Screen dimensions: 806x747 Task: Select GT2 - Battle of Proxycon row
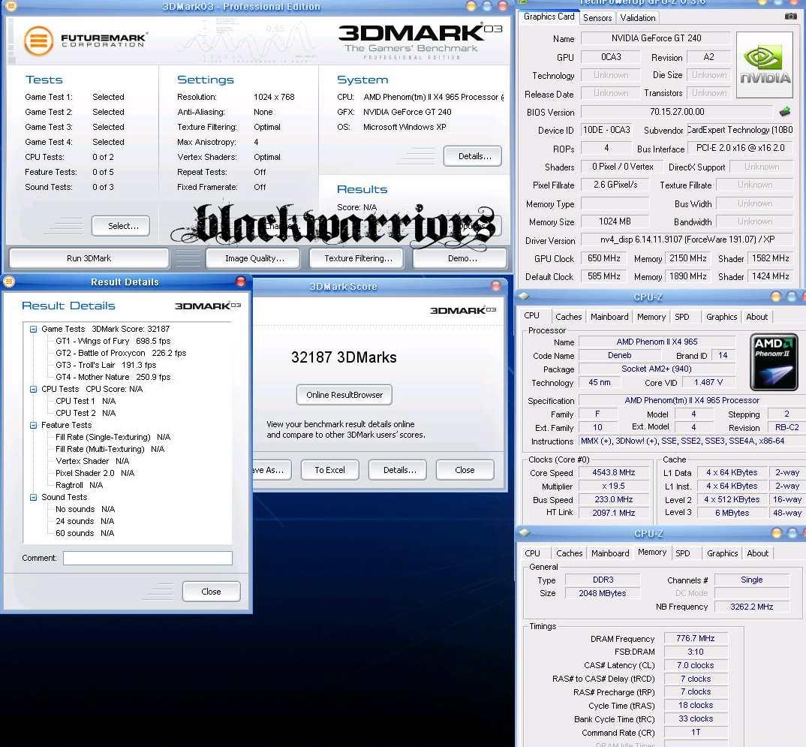tap(121, 353)
